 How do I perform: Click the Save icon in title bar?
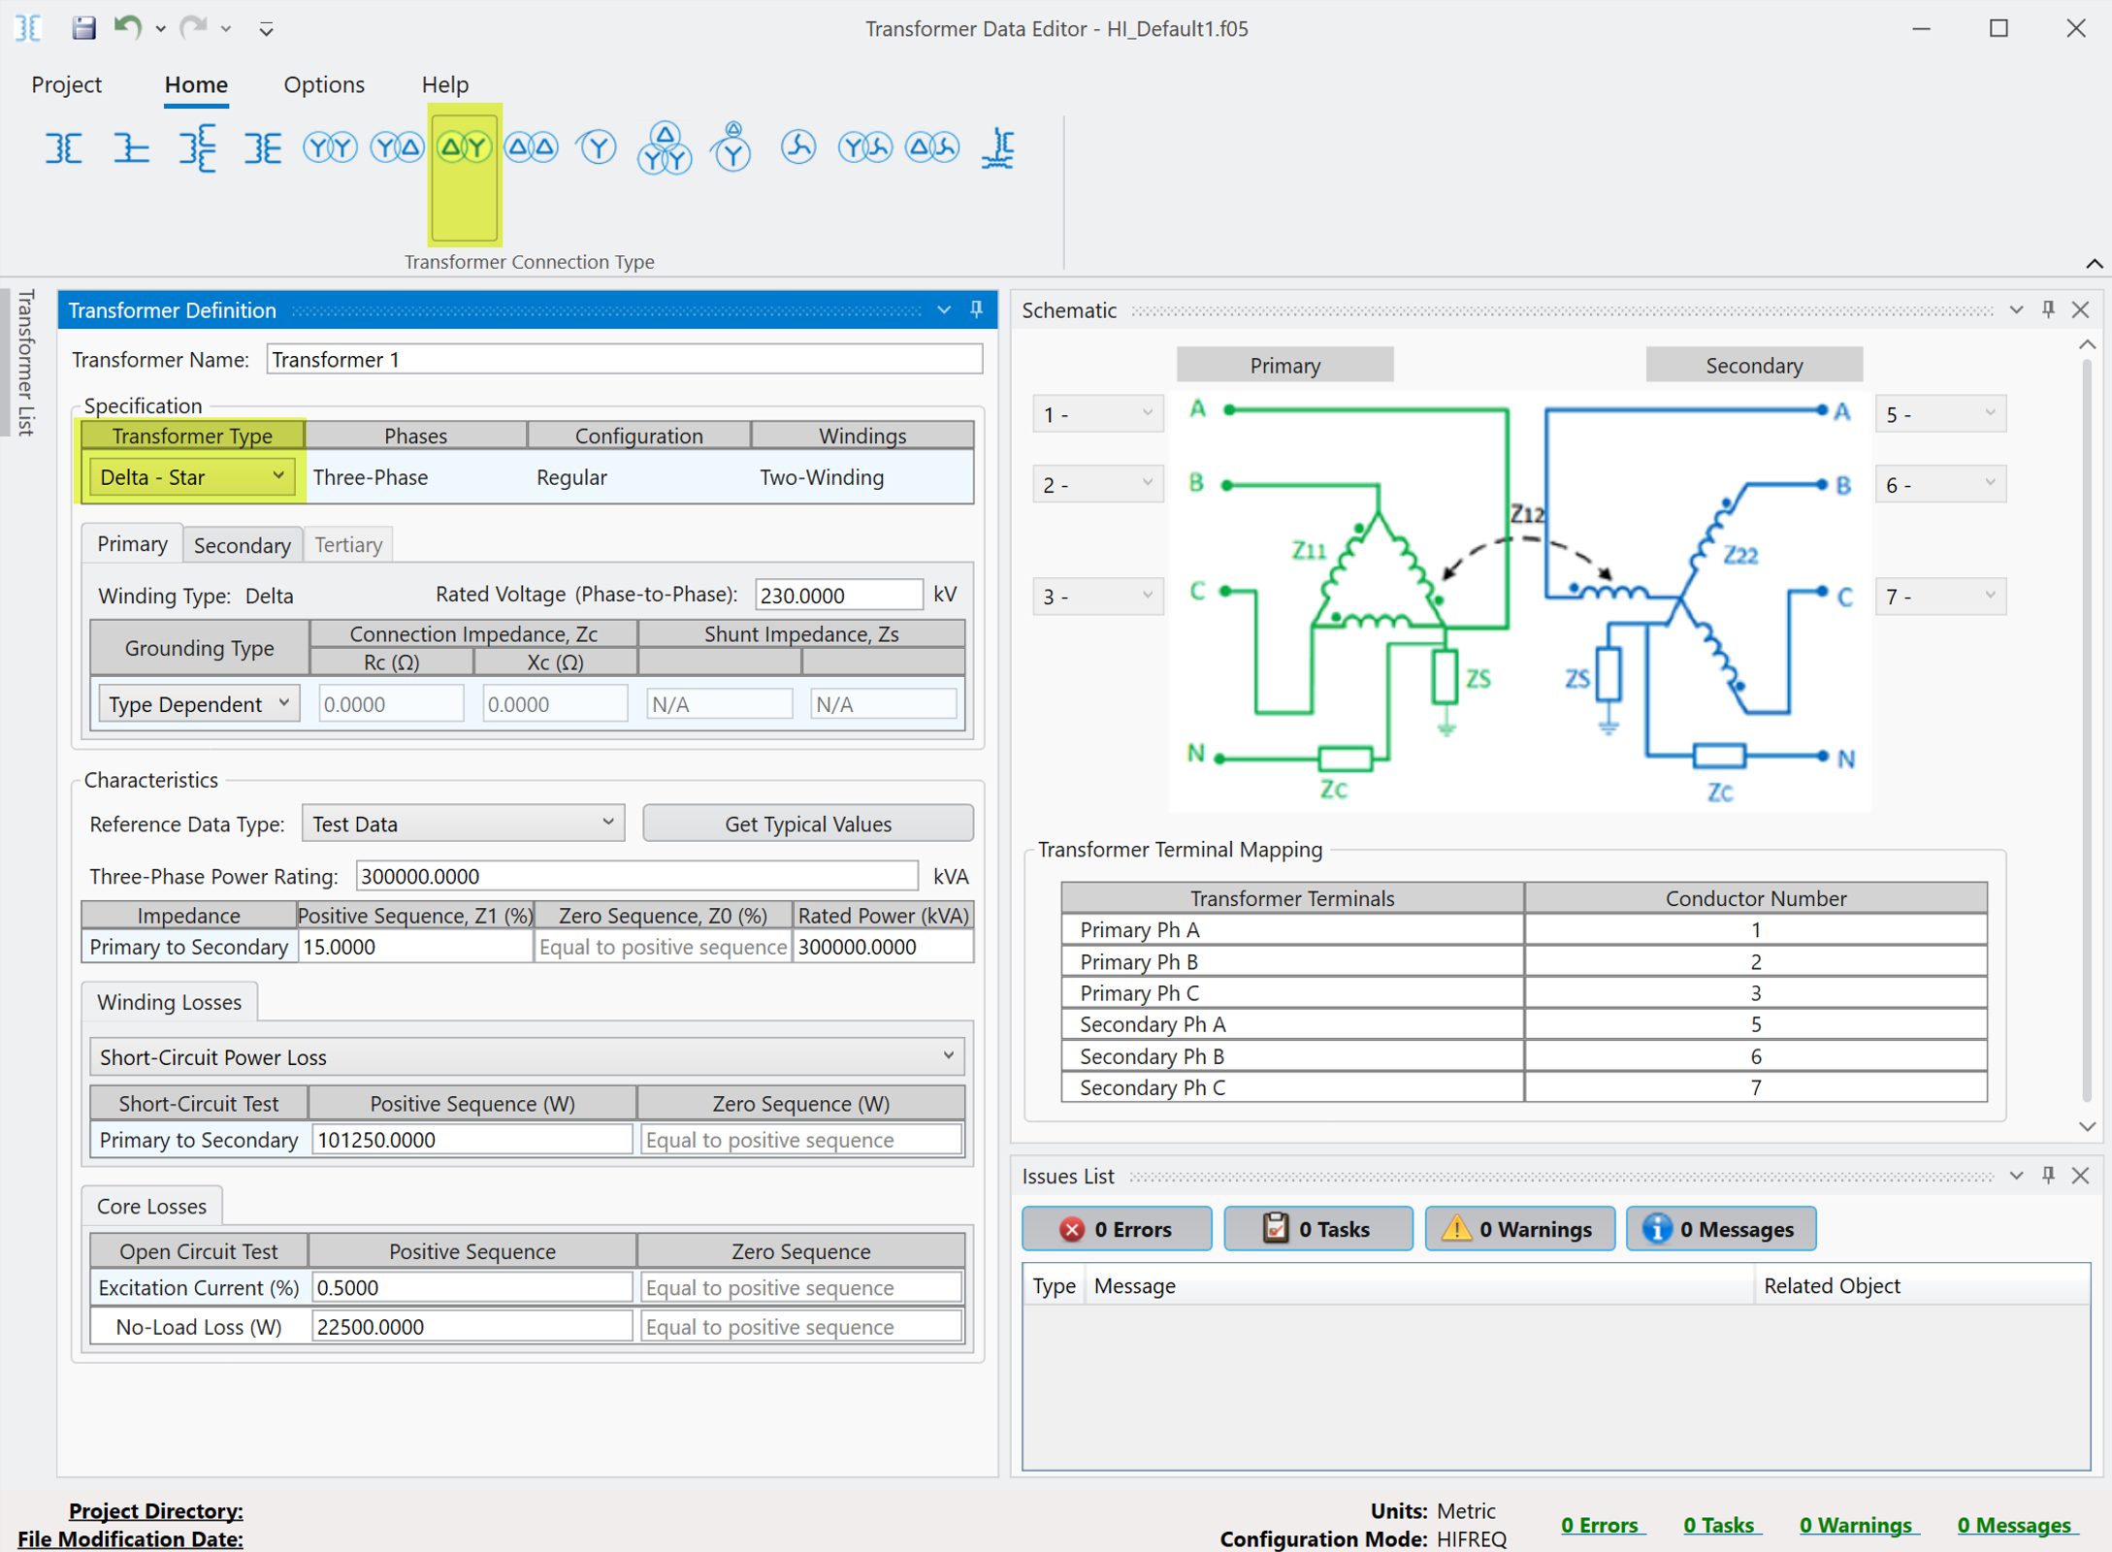(x=84, y=27)
